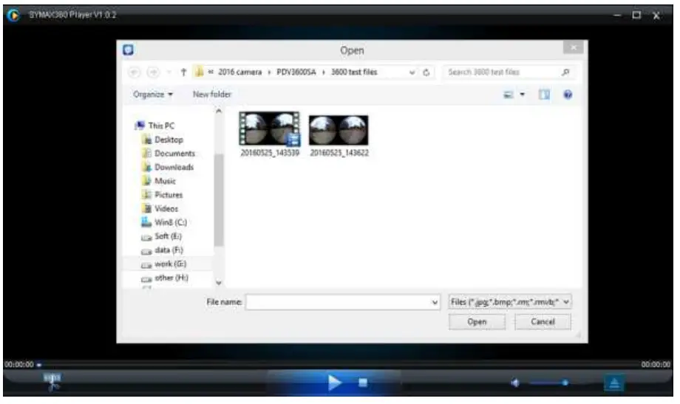Click the Win8 (C:) drive icon
Viewport: 680px width, 404px height.
(x=146, y=222)
